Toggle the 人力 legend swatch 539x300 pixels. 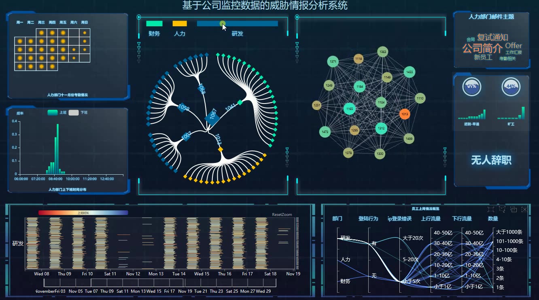click(x=180, y=23)
